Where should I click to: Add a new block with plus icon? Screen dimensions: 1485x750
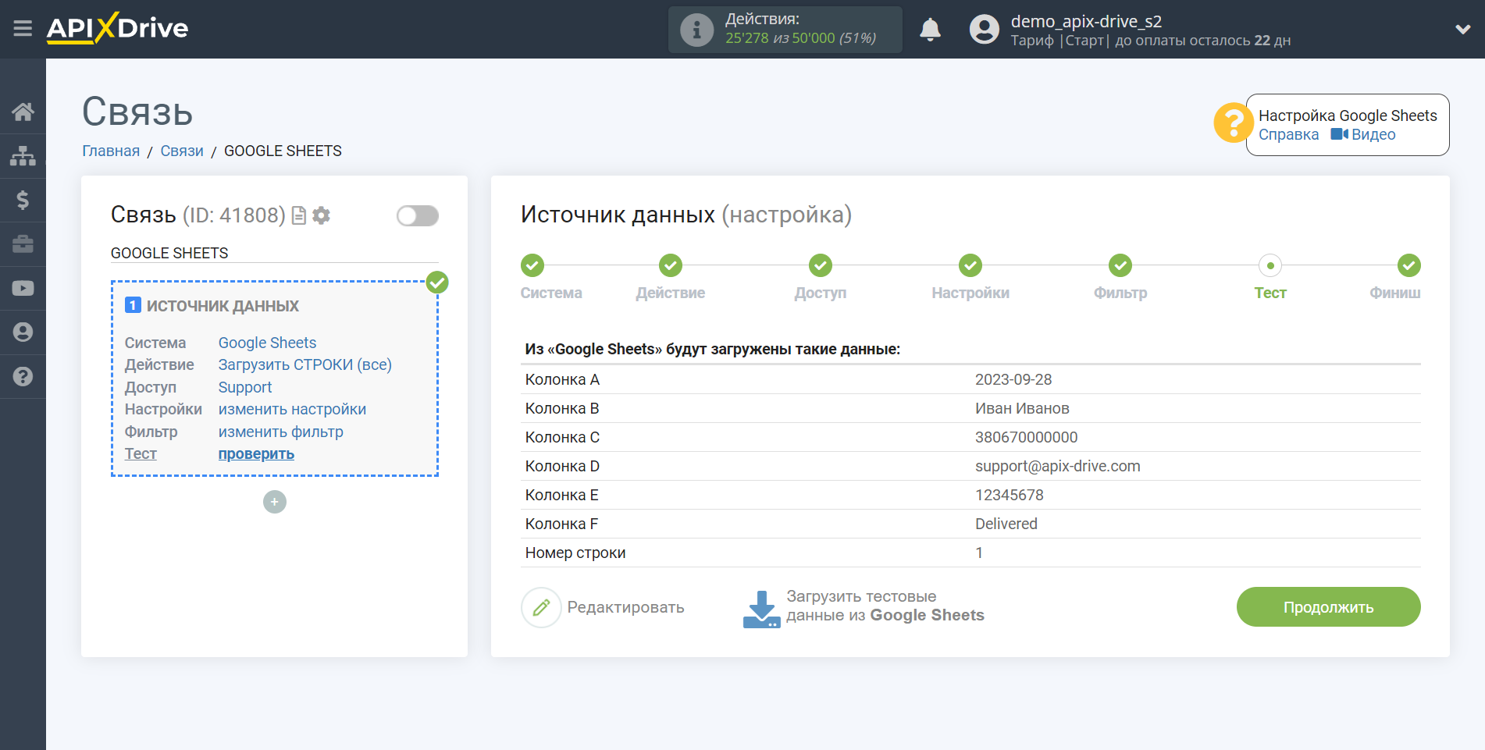coord(275,502)
